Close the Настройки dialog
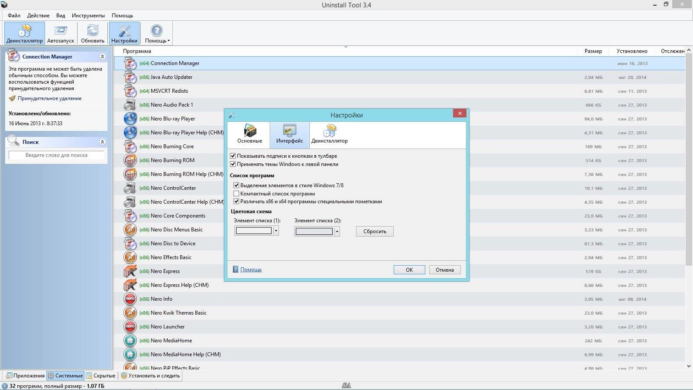Image resolution: width=693 pixels, height=390 pixels. [x=460, y=113]
